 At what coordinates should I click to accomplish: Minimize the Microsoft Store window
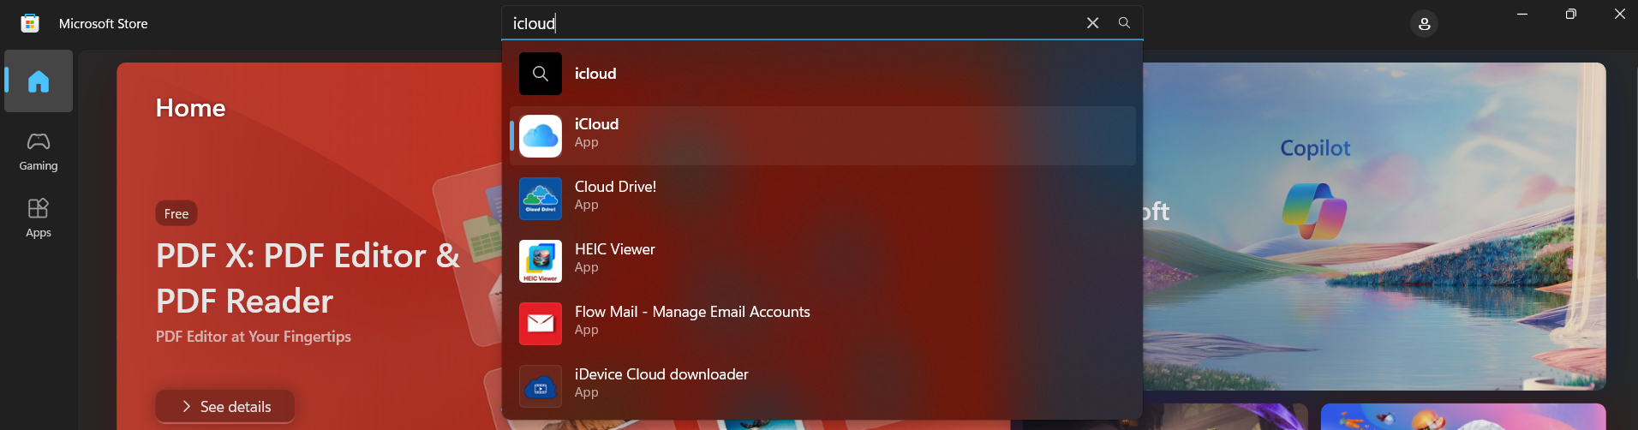[1522, 14]
